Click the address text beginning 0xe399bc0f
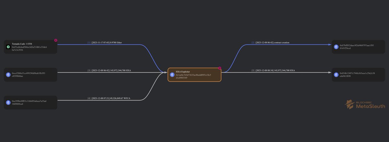Image resolution: width=389 pixels, height=142 pixels. click(29, 102)
